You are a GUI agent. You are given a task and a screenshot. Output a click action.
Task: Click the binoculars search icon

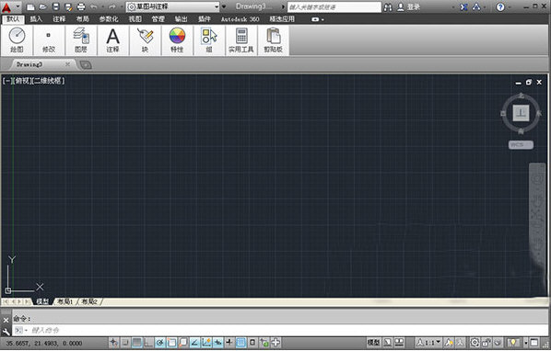click(388, 7)
